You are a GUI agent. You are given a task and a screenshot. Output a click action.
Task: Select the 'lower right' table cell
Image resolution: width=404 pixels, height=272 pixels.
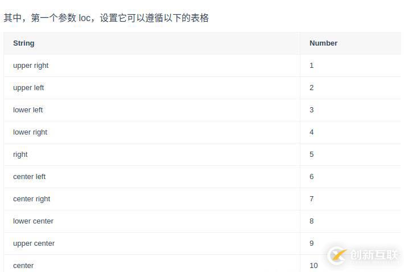click(x=30, y=132)
